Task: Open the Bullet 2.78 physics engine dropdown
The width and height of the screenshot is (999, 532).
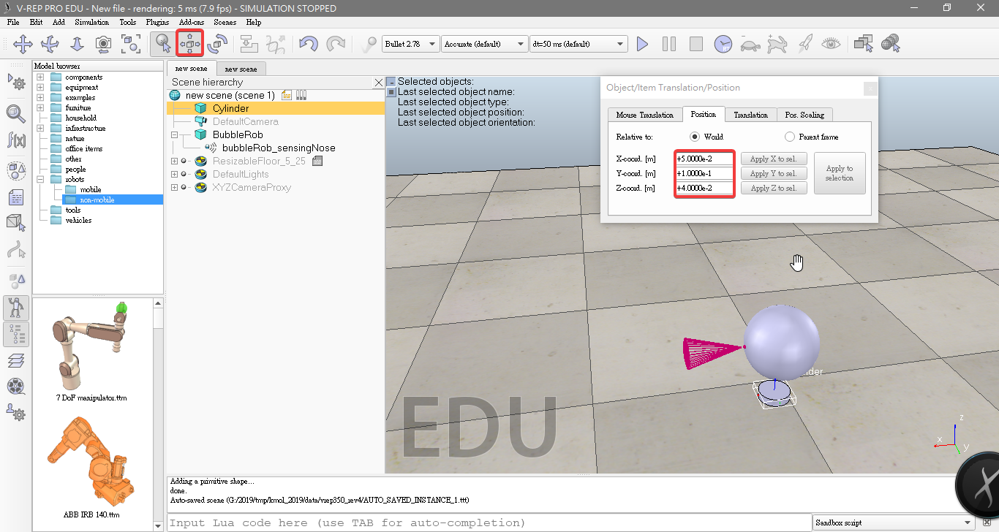Action: click(x=410, y=44)
